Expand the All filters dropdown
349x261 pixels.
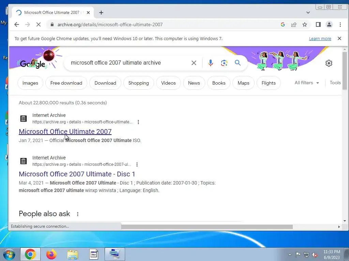pos(307,83)
